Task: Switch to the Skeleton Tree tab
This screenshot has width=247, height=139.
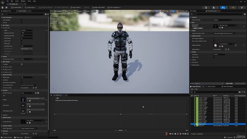Action: (x=6, y=11)
